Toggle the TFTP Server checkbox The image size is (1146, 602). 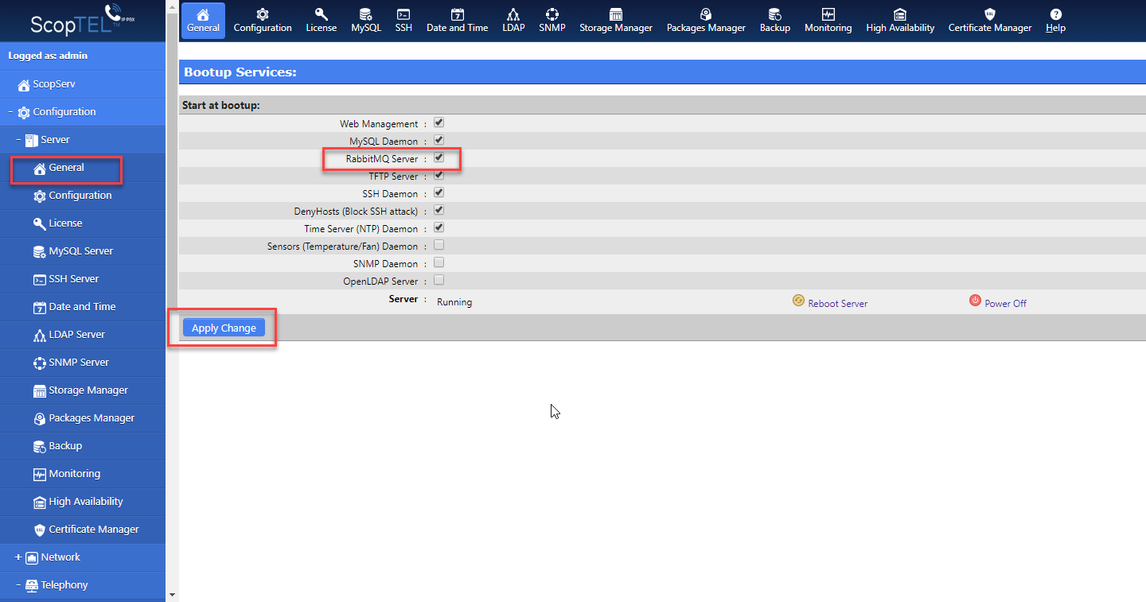coord(439,176)
